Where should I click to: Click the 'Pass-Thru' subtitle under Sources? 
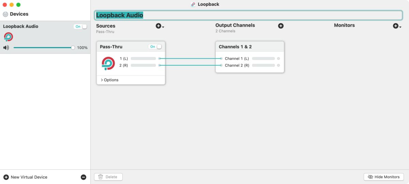[x=105, y=32]
